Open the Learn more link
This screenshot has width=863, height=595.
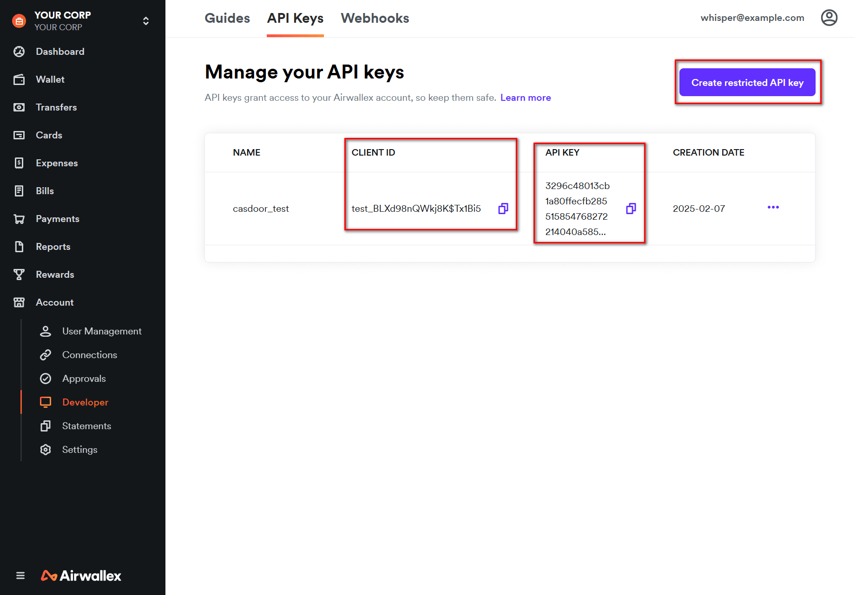coord(525,98)
